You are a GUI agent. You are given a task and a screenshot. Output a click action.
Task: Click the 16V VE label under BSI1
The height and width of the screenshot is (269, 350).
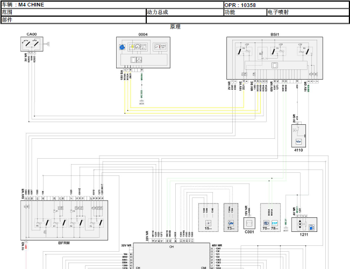240,86
